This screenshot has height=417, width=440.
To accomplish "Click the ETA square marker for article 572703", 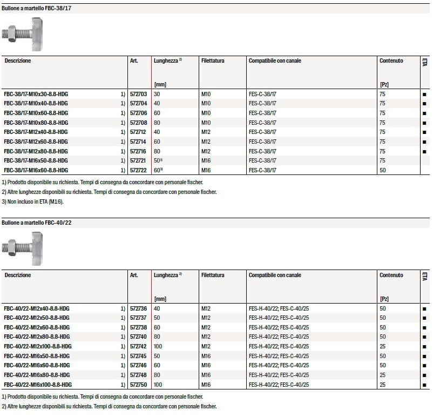I will click(x=424, y=94).
